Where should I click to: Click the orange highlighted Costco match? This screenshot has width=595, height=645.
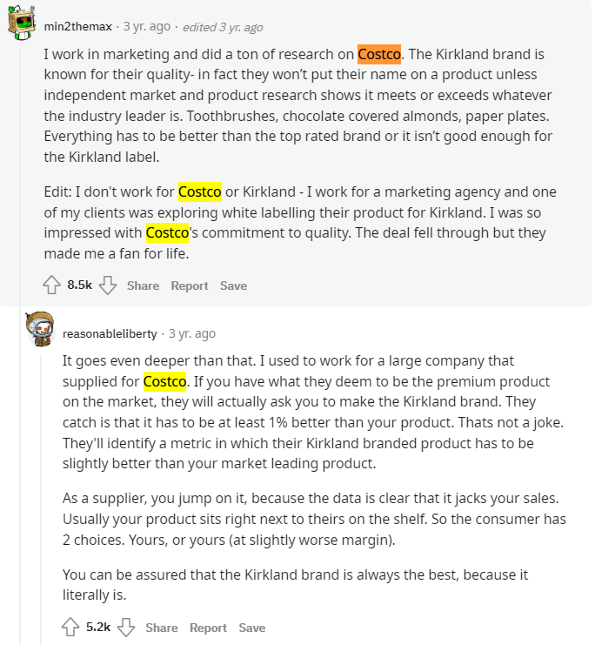378,53
